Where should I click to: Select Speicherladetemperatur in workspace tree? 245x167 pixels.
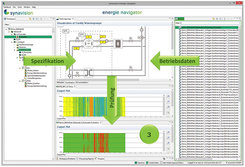coord(36,76)
